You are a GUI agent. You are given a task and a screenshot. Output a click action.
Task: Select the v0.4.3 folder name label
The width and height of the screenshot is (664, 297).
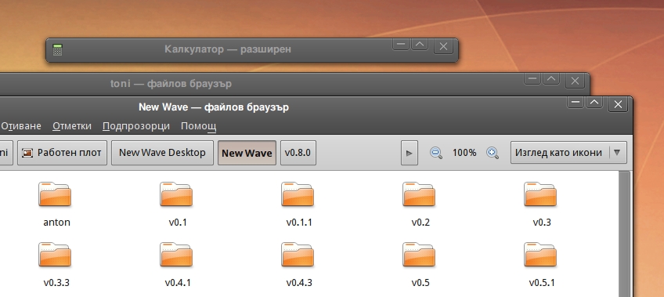(x=299, y=282)
